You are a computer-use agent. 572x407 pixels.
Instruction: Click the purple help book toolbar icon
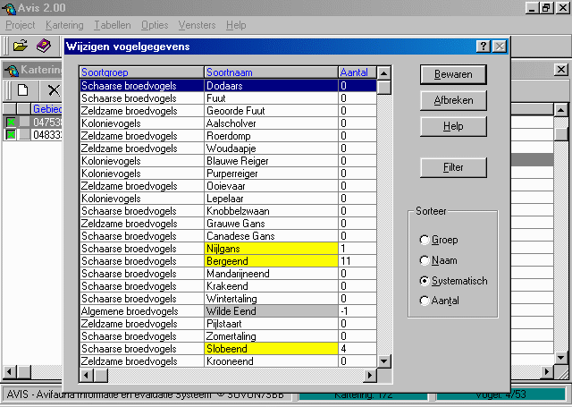(x=44, y=46)
